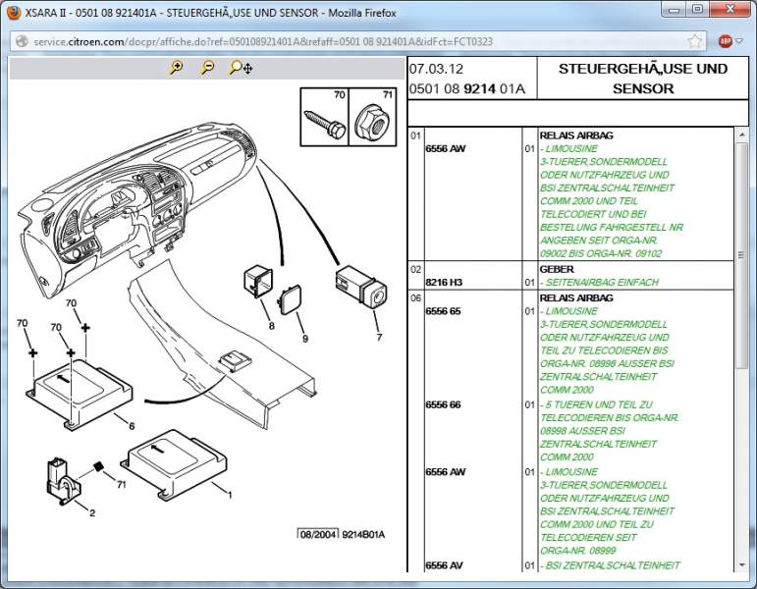Click diagram label number 6

[x=132, y=426]
